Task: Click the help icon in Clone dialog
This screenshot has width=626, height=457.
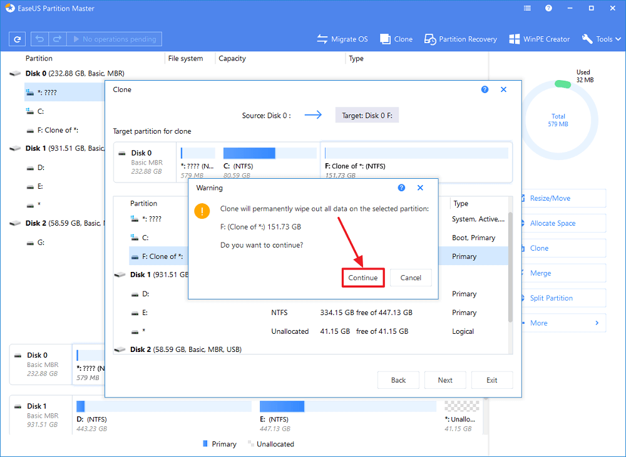Action: [485, 89]
